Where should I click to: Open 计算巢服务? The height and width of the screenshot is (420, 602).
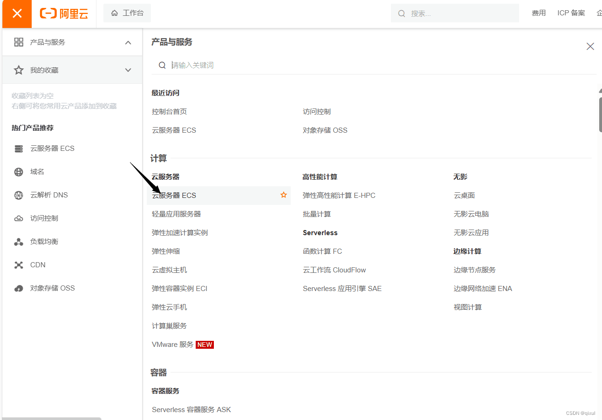[169, 326]
